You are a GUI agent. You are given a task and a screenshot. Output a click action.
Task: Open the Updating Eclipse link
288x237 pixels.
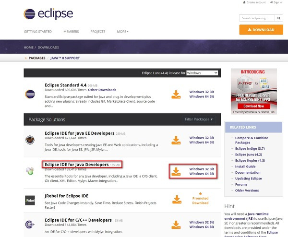(248, 178)
